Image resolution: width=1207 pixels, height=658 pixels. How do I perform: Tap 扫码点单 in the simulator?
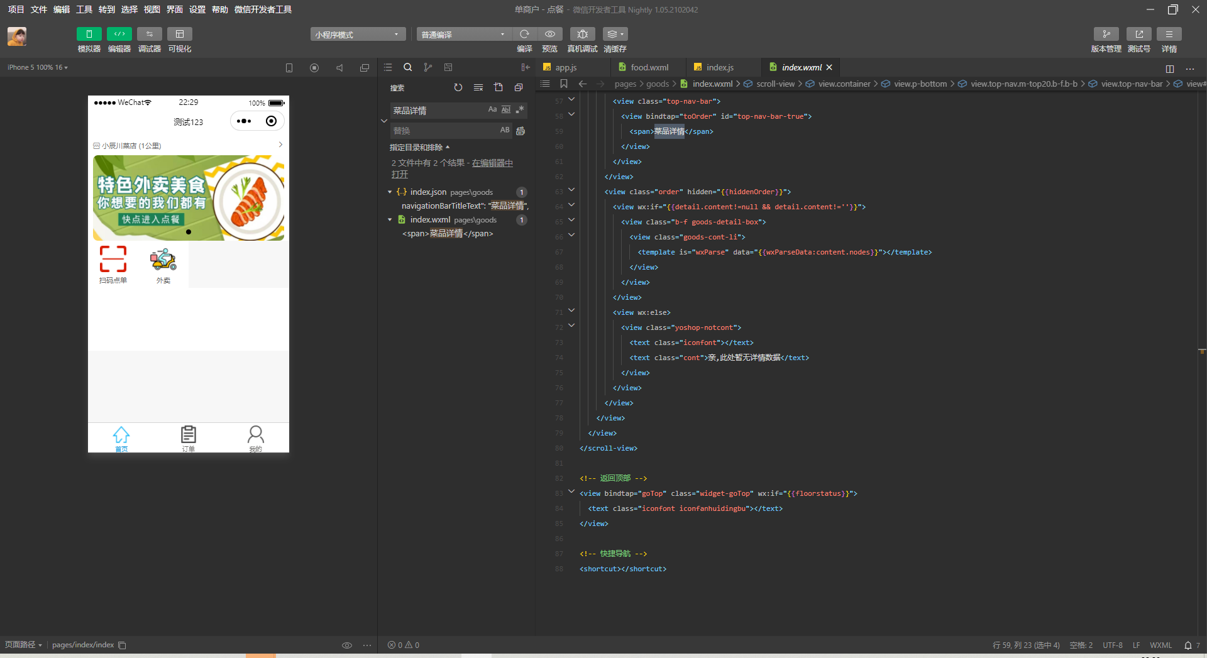pos(113,265)
